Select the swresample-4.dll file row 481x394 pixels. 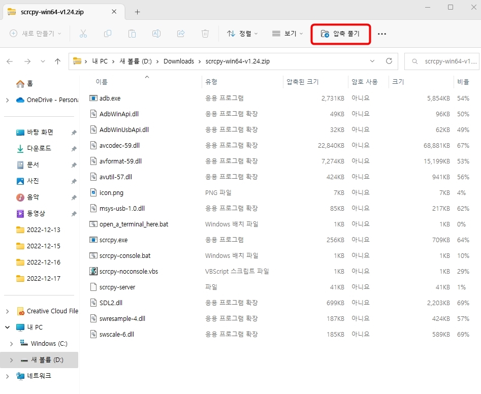tap(280, 318)
